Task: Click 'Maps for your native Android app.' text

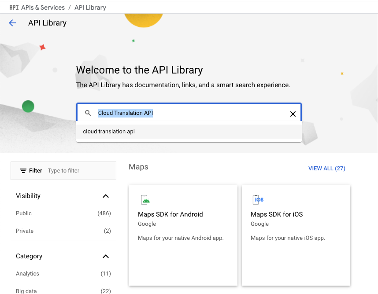Action: [x=181, y=238]
